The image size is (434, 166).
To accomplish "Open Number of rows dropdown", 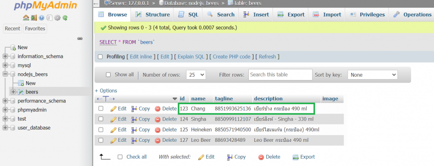I will coord(196,75).
